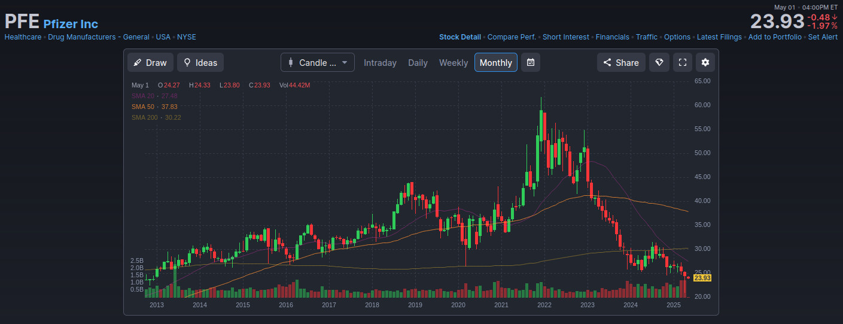Click the SMA 200 indicator label
This screenshot has width=843, height=324.
pos(157,117)
